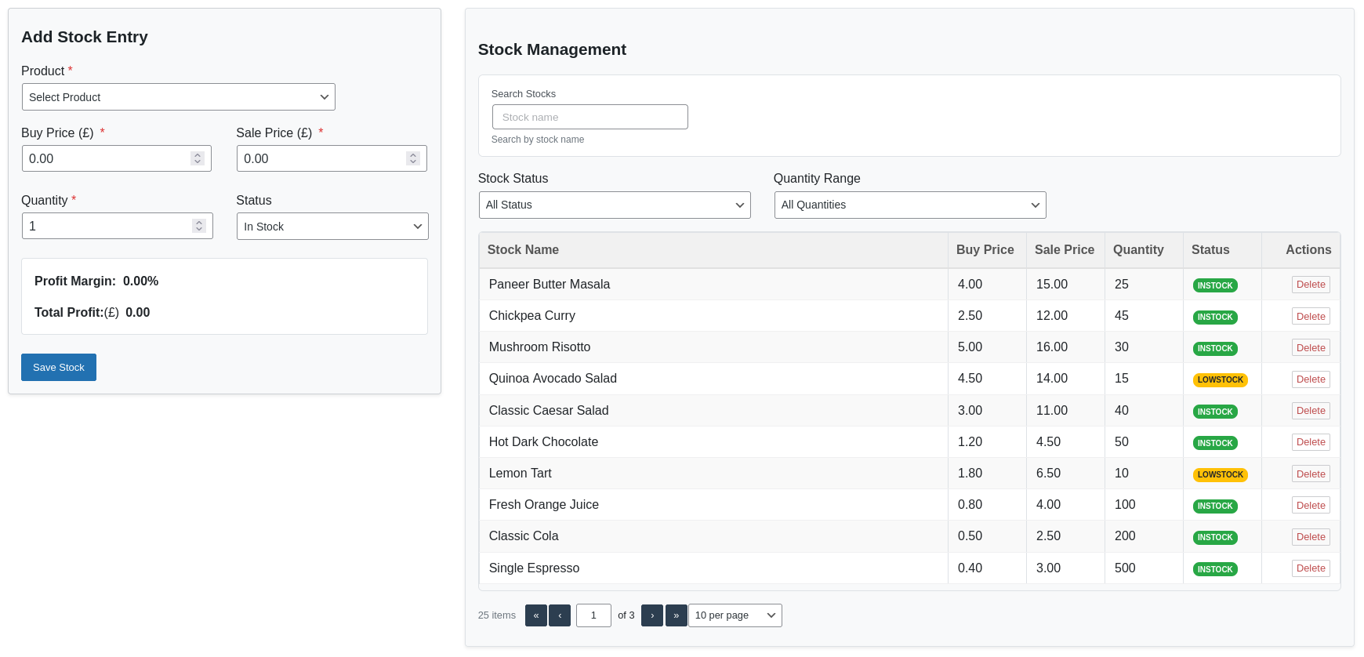Image resolution: width=1364 pixels, height=657 pixels.
Task: Click the Quantity field spinner arrows
Action: [199, 226]
